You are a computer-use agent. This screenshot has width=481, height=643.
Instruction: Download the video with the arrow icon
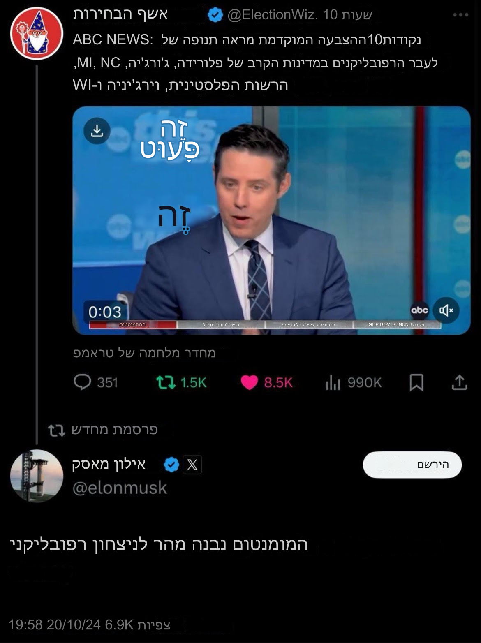pos(97,131)
